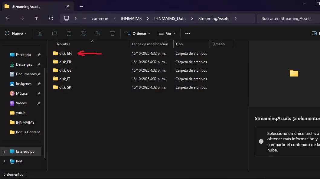Sort by Fecha de modificación column
The image size is (320, 179).
(x=150, y=44)
